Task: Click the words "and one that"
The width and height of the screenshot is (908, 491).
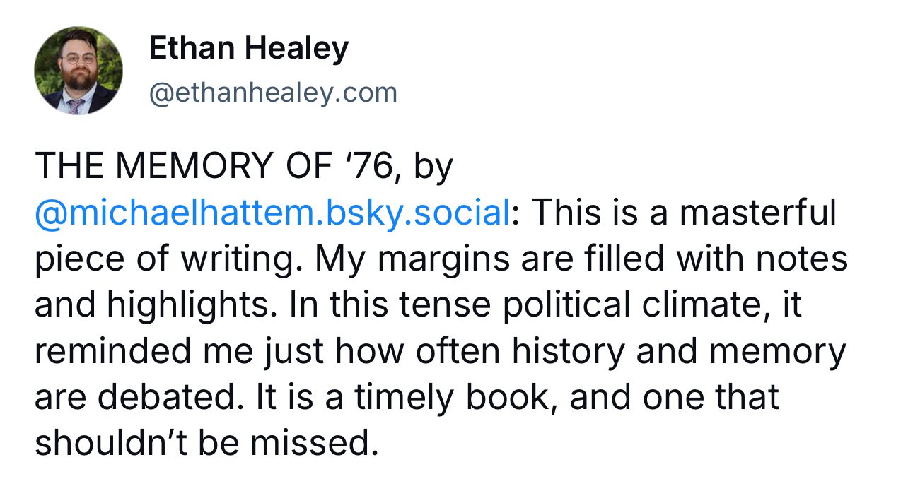Action: click(674, 397)
